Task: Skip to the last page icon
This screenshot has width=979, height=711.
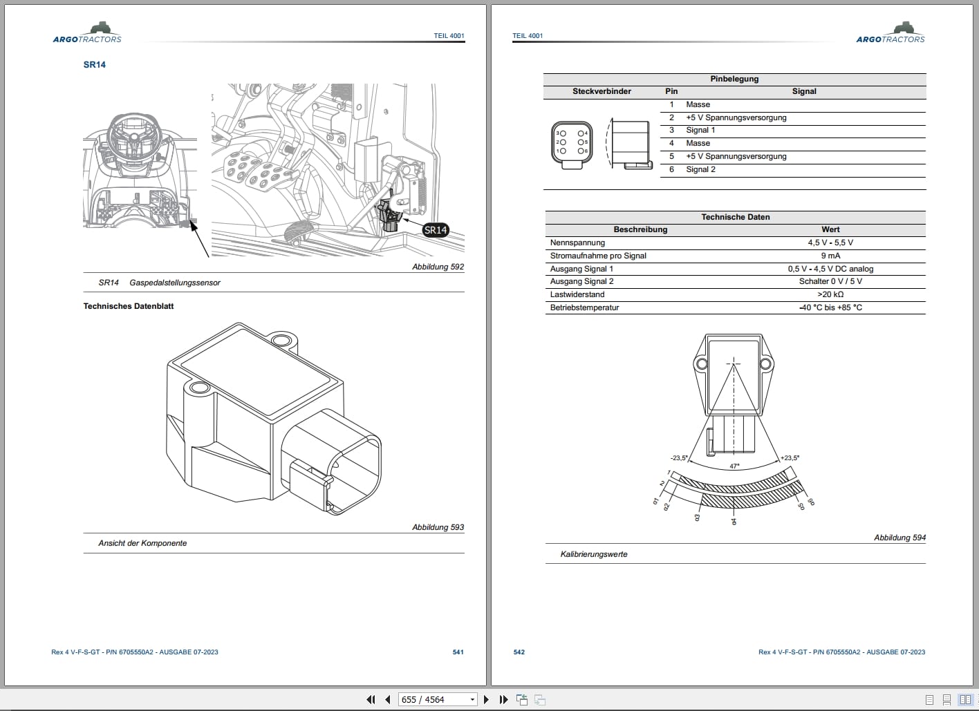Action: click(503, 699)
